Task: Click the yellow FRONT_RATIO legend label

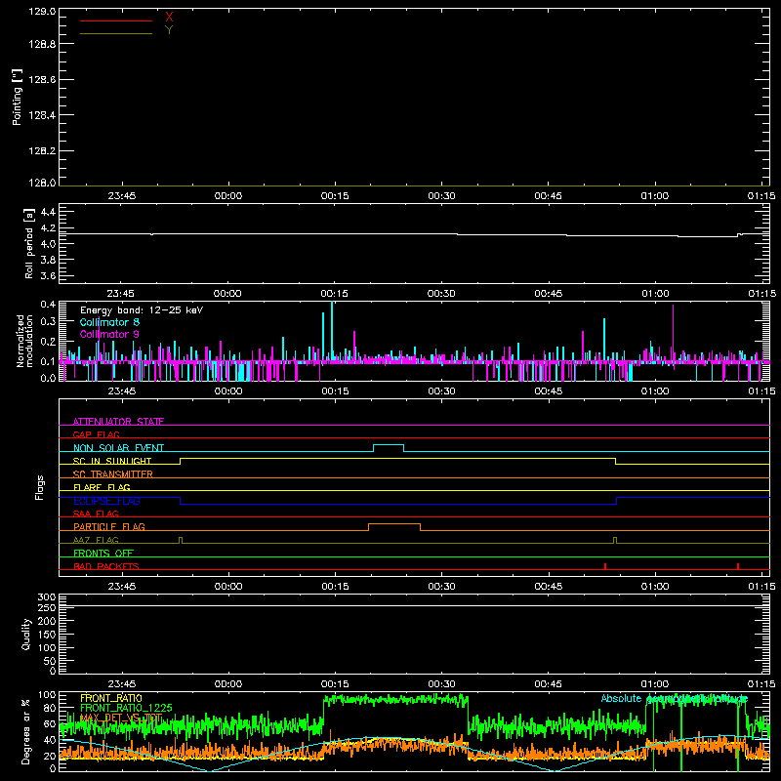Action: 111,698
